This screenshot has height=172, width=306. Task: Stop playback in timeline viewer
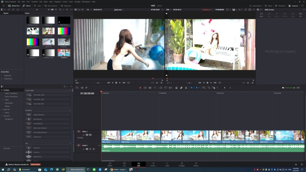pyautogui.click(x=207, y=83)
